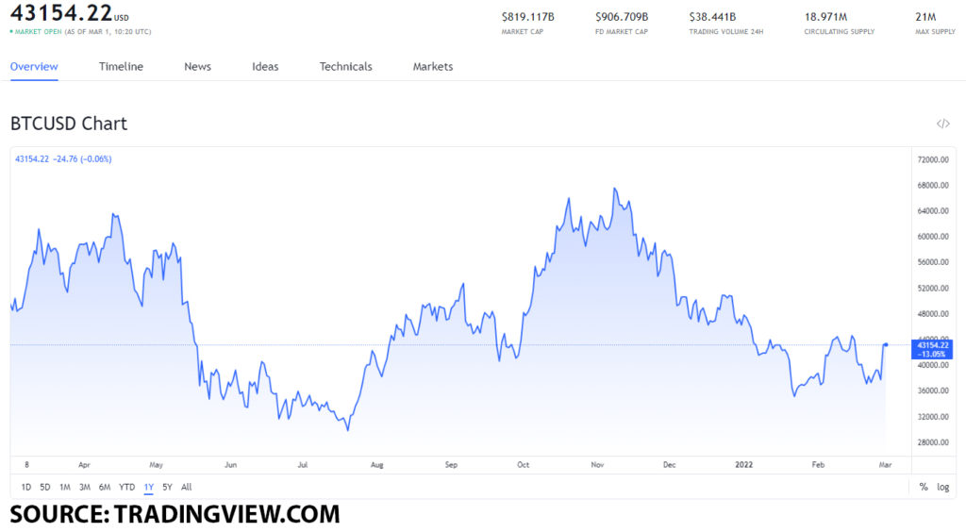Click the 28000.00 price axis label
966x532 pixels.
[933, 442]
